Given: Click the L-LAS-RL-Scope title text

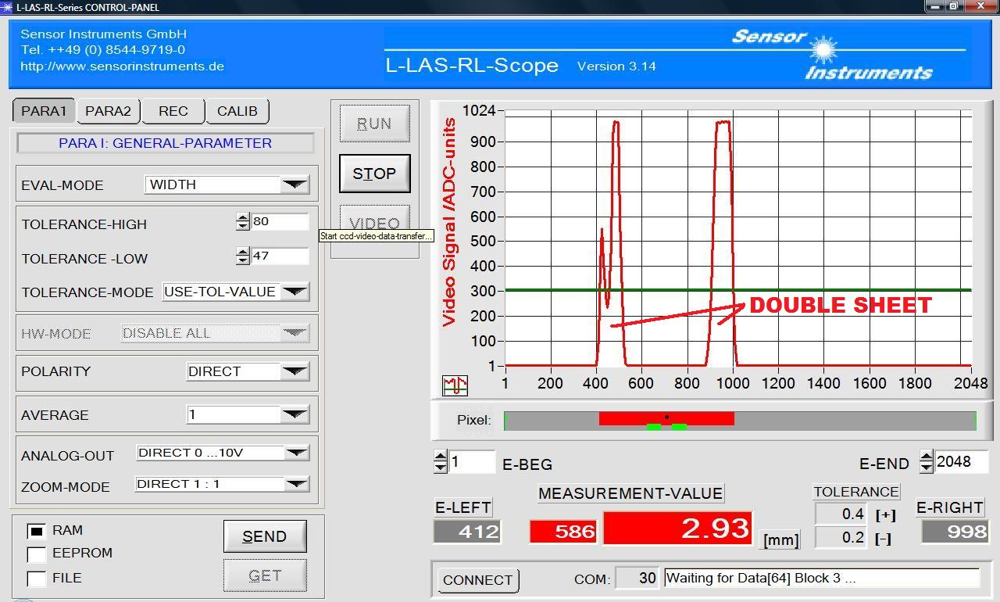Looking at the screenshot, I should pyautogui.click(x=472, y=65).
